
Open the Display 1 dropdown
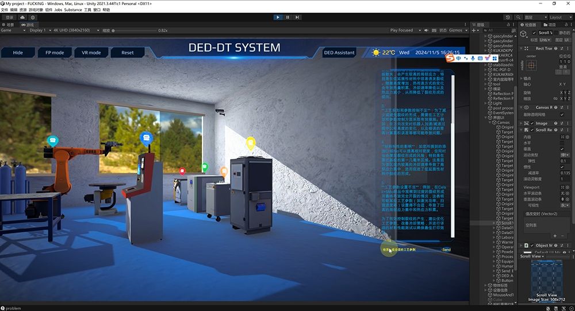[x=38, y=30]
